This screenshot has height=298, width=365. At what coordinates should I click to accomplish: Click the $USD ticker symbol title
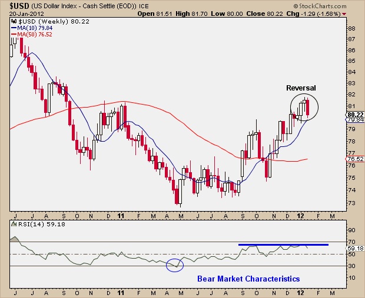[19, 5]
